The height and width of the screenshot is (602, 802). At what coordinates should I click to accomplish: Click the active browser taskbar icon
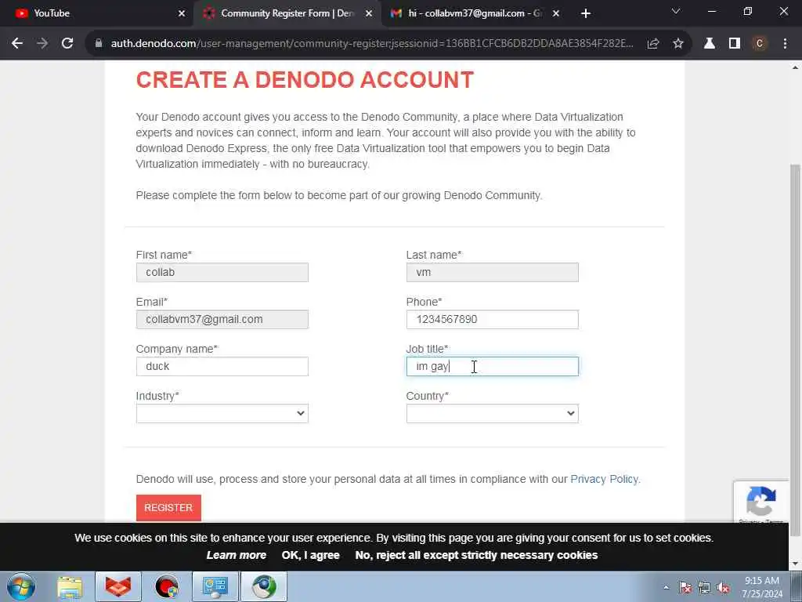point(264,587)
